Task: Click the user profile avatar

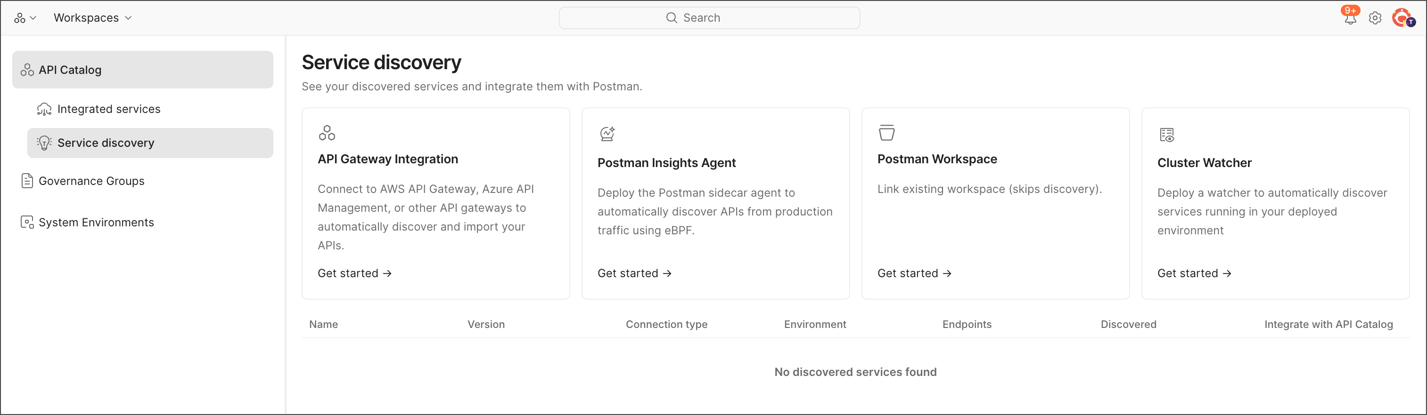Action: 1402,18
